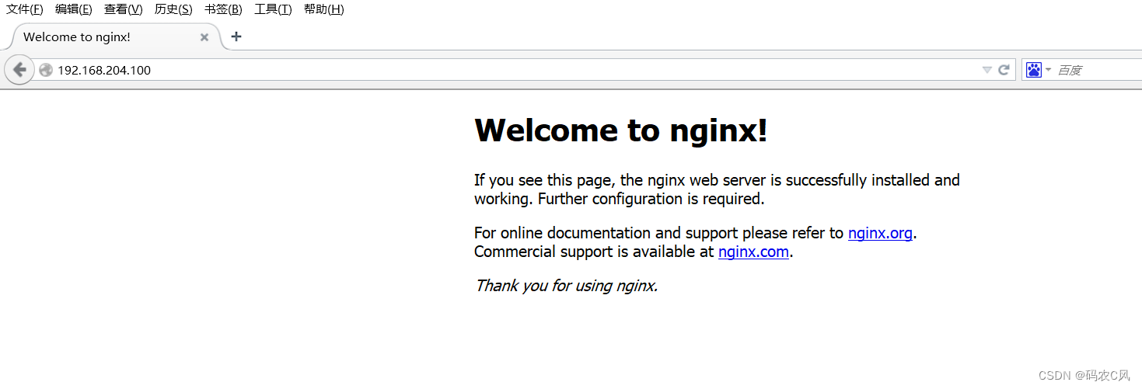Go back with the back arrow button
The height and width of the screenshot is (389, 1142).
pos(19,70)
